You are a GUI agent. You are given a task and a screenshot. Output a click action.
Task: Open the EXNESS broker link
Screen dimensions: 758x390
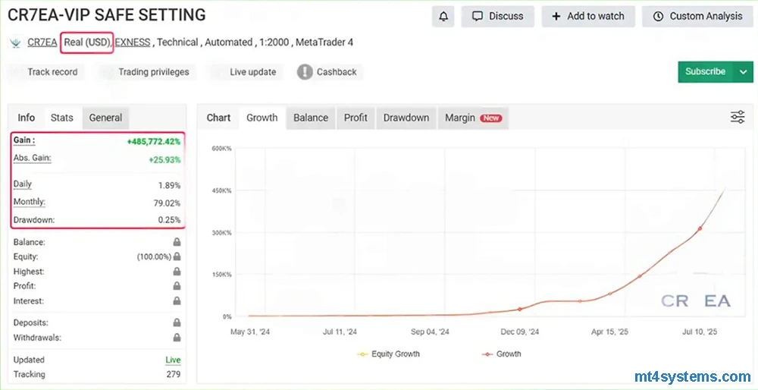[132, 42]
